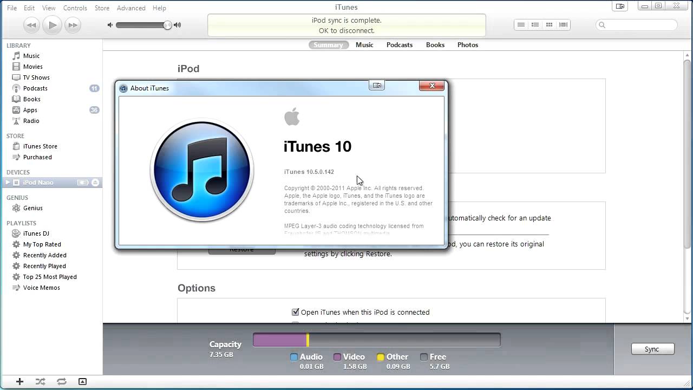
Task: Play the current track
Action: (x=53, y=25)
